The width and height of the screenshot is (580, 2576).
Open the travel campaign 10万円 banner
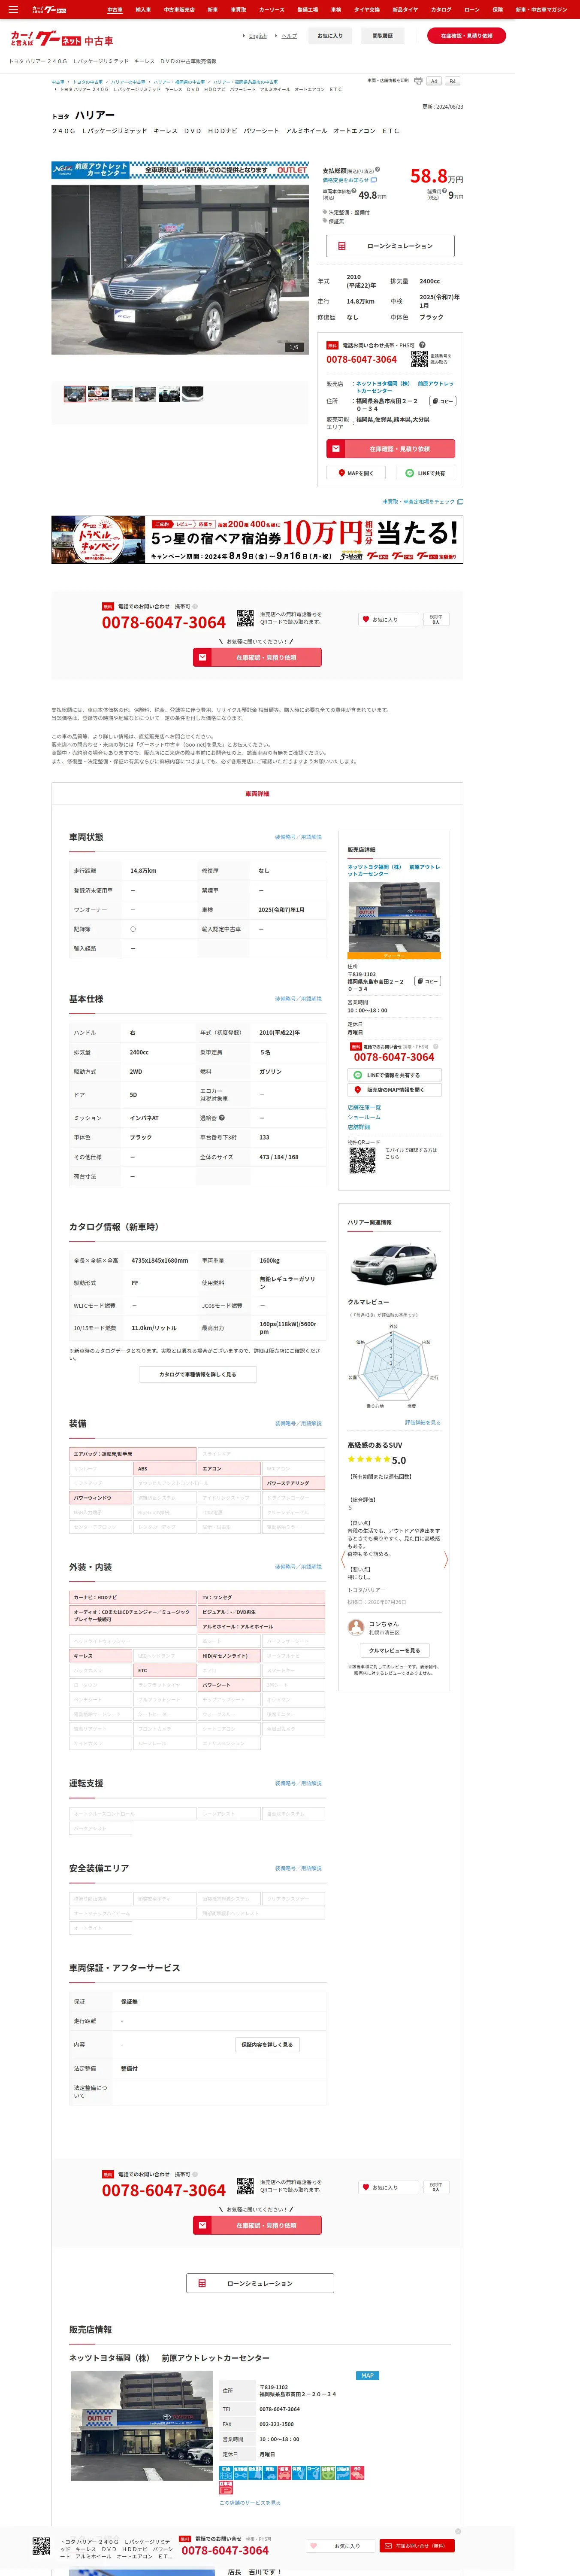[257, 540]
